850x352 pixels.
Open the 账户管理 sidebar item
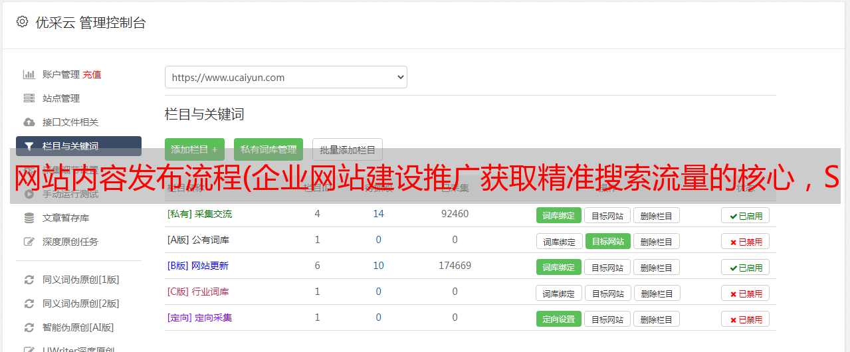(x=61, y=74)
